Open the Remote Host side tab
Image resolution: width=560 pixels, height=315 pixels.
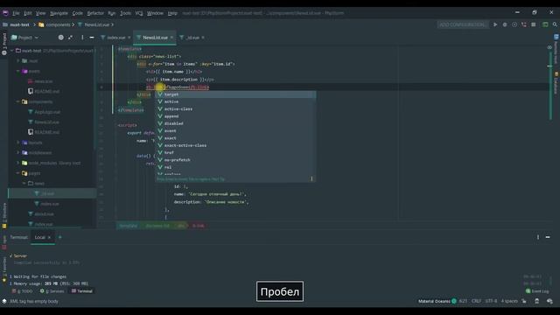[556, 49]
